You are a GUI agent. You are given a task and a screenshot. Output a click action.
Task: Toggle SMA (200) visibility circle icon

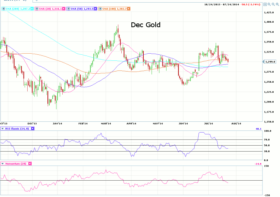3,8
